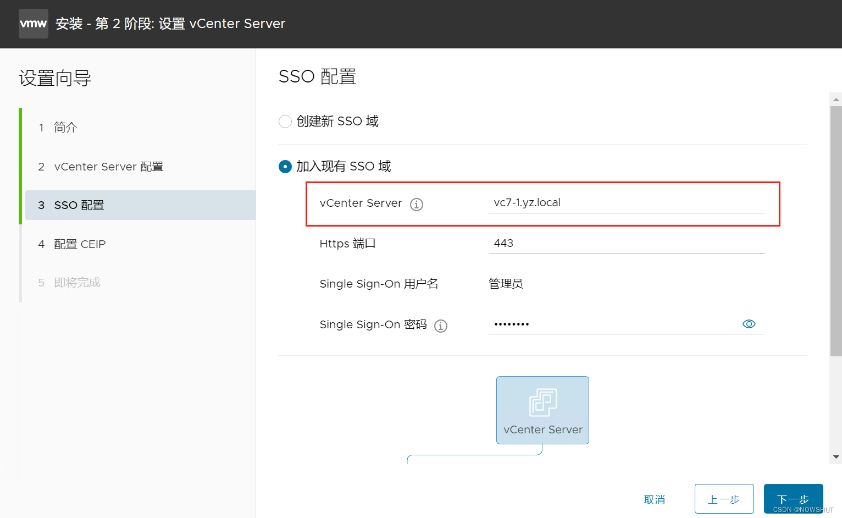Open Single Sign-On password info tooltip
The height and width of the screenshot is (518, 842).
pos(441,326)
